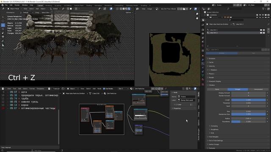Select the Move tool in viewport toolbar
Viewport: 271px width, 152px height.
click(3, 25)
